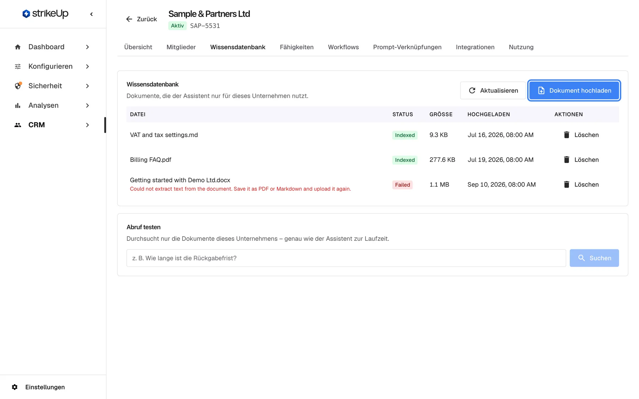Click trash icon for Getting started with Demo Ltd.docx

[567, 184]
